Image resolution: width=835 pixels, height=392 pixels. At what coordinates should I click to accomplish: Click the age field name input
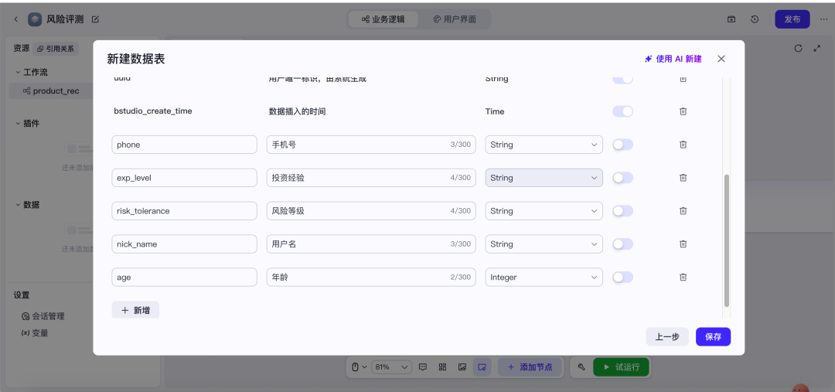(x=184, y=277)
